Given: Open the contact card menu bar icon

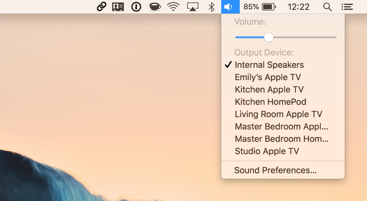Looking at the screenshot, I should (118, 6).
